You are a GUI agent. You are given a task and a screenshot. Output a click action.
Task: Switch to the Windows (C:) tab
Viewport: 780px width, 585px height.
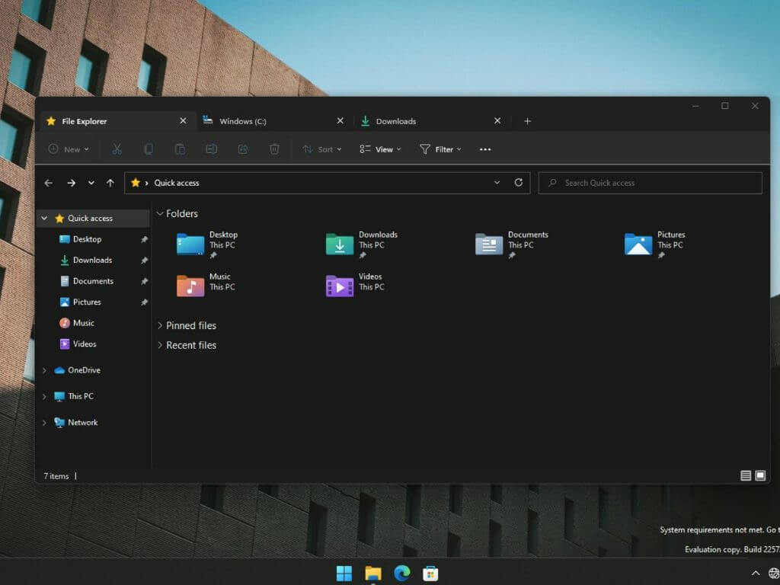(273, 121)
